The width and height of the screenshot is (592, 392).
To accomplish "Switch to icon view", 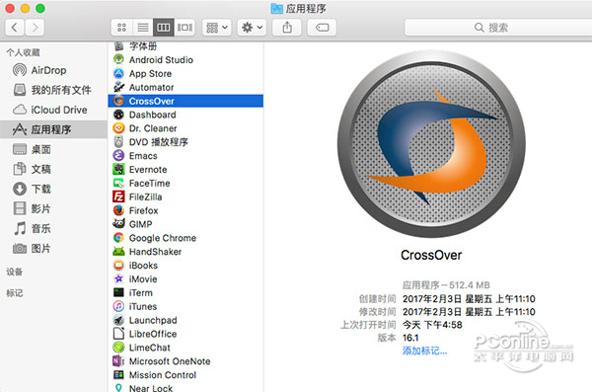I will coord(121,28).
